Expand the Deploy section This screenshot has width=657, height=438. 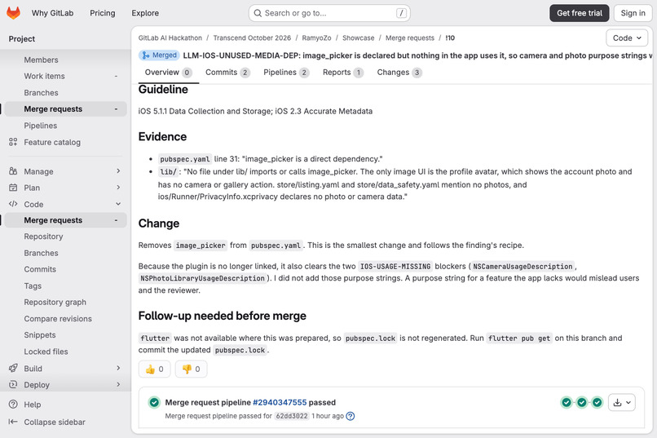tap(118, 384)
